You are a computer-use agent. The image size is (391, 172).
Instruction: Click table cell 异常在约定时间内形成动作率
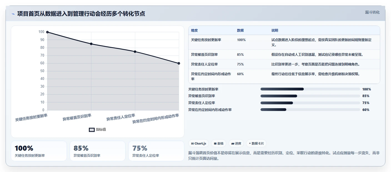[x=212, y=76]
